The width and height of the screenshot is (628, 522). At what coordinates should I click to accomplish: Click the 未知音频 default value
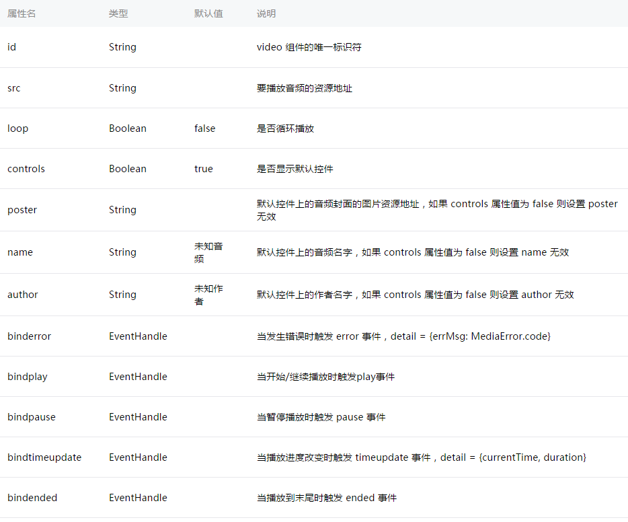click(x=208, y=252)
